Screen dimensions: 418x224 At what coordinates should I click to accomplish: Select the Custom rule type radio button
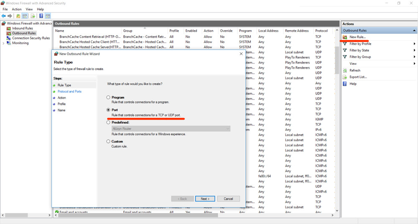pos(108,142)
